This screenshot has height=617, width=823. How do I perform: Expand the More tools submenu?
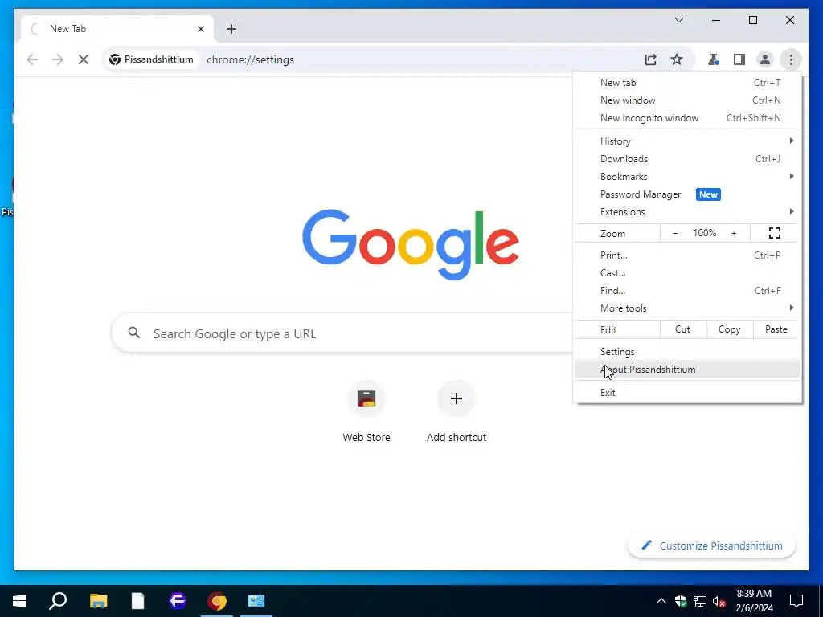(687, 308)
